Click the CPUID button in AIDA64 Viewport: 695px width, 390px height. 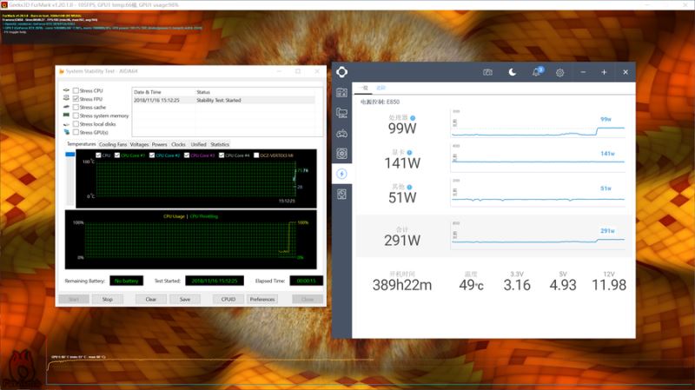[x=228, y=299]
